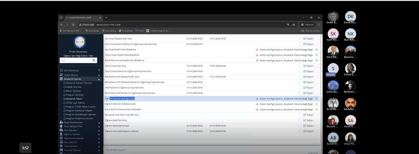Image resolution: width=419 pixels, height=154 pixels.
Task: Click the browser reload page icon
Action: coord(73,25)
